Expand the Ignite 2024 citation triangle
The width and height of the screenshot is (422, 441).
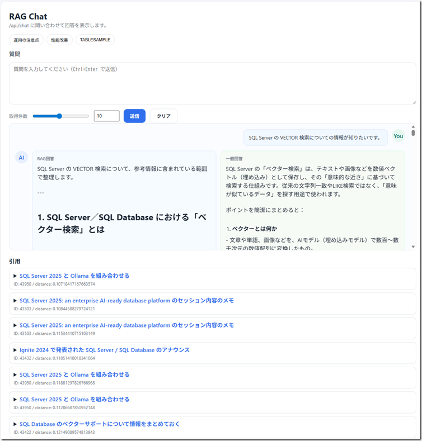pos(15,350)
